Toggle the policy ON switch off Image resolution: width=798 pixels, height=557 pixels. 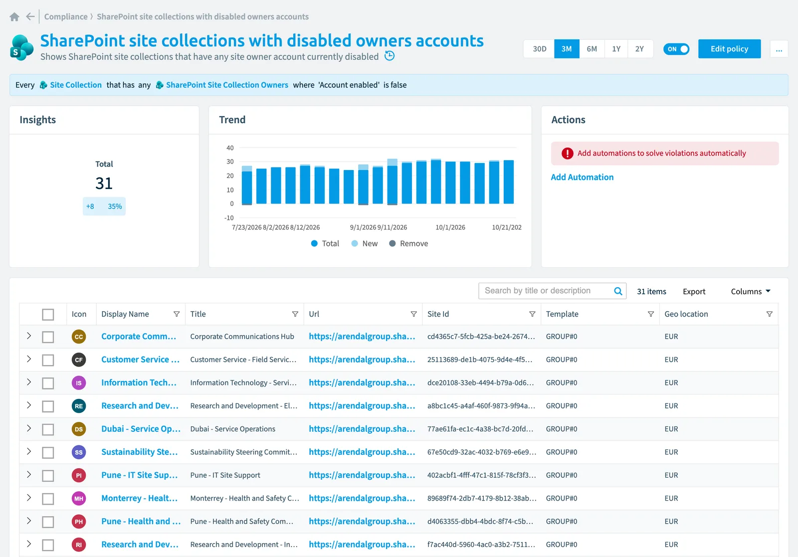(676, 49)
